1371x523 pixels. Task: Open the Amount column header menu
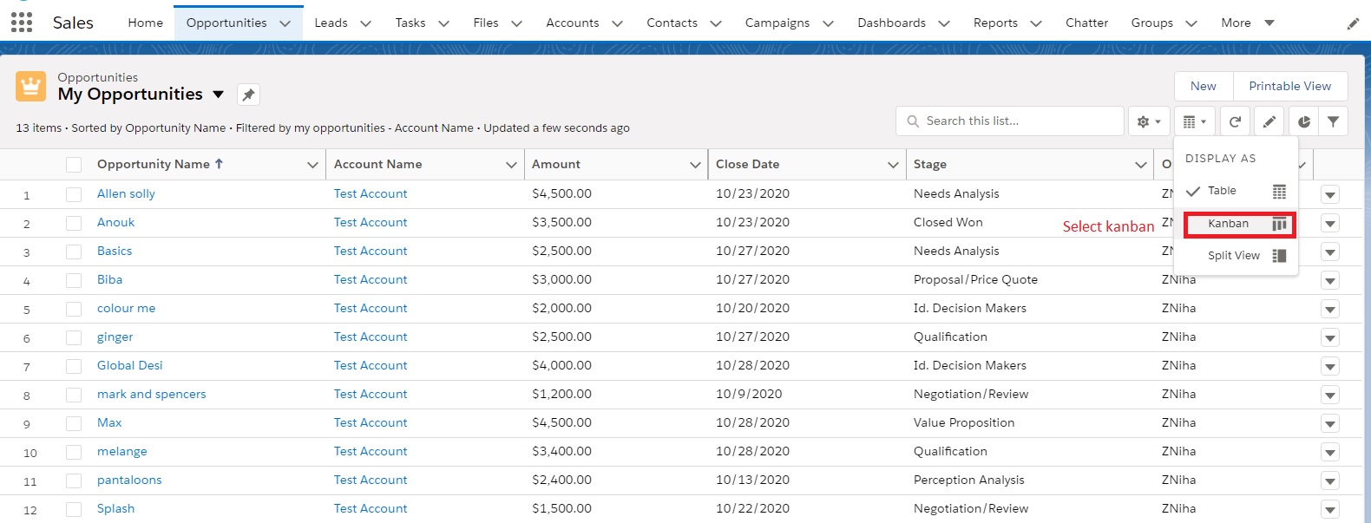tap(694, 165)
